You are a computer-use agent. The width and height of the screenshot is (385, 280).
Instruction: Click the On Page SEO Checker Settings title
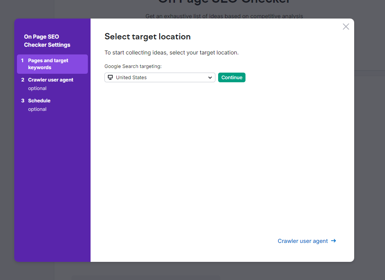click(47, 41)
